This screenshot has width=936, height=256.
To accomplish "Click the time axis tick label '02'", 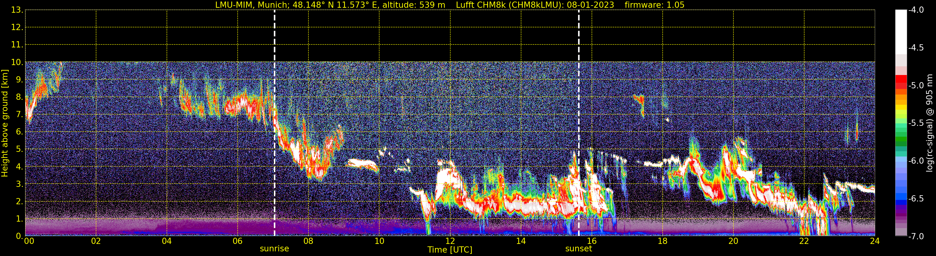I will point(96,241).
